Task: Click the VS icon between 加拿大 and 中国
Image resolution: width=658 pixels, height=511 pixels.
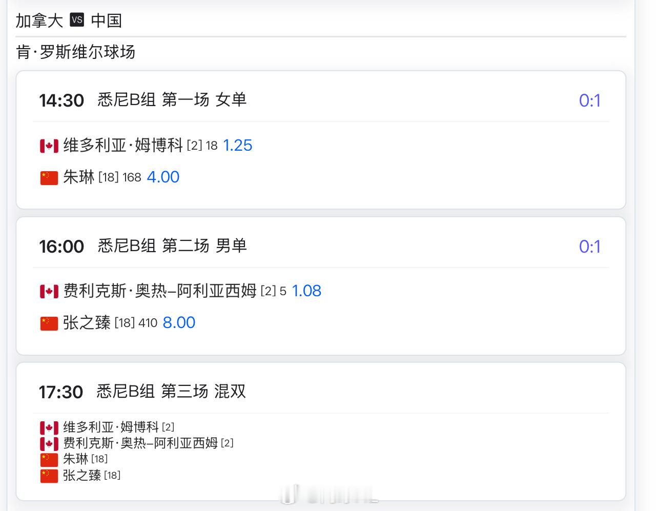Action: [77, 21]
